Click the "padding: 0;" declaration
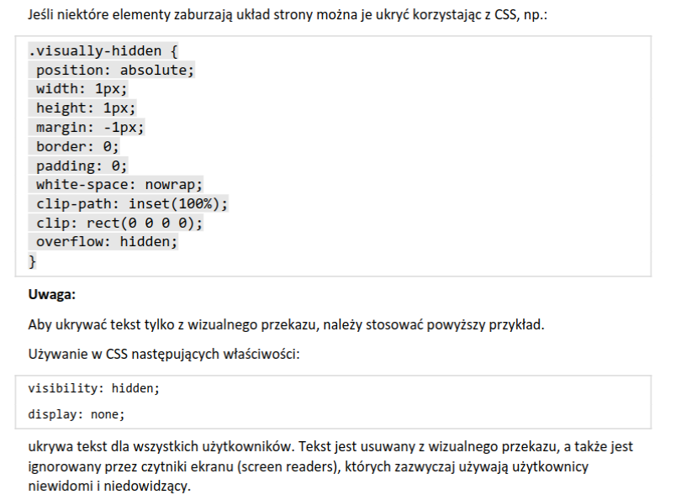The height and width of the screenshot is (500, 676). tap(82, 166)
